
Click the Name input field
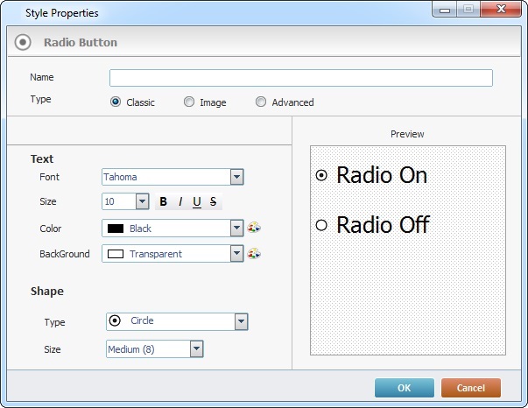(x=300, y=78)
